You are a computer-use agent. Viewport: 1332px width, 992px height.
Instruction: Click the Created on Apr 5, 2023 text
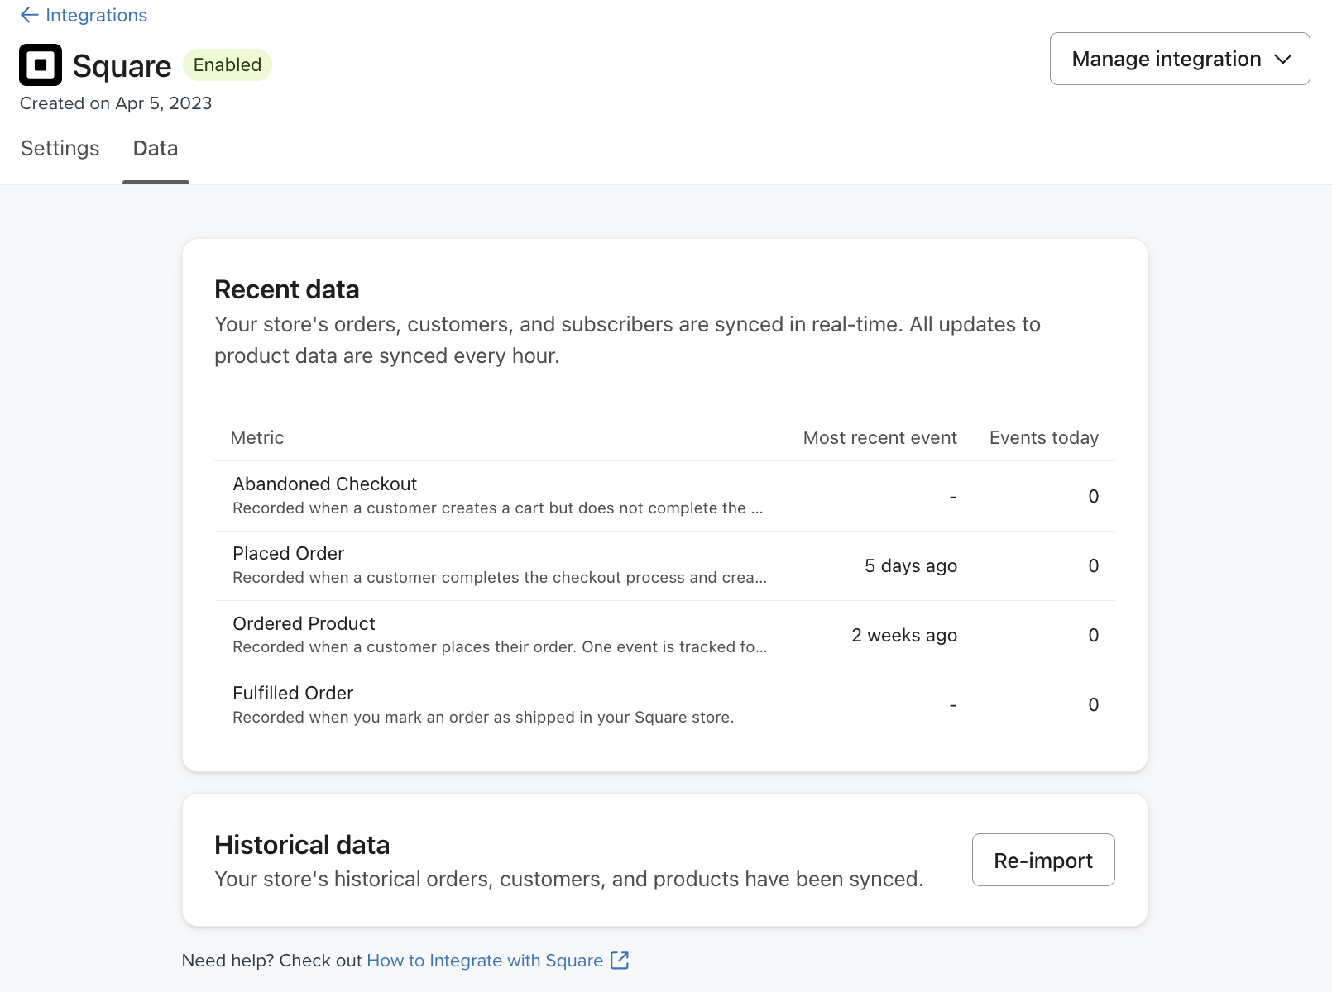pyautogui.click(x=115, y=103)
